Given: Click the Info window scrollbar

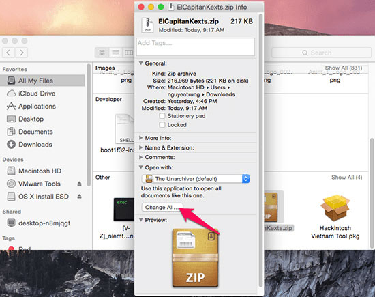Looking at the screenshot, I should coord(260,150).
